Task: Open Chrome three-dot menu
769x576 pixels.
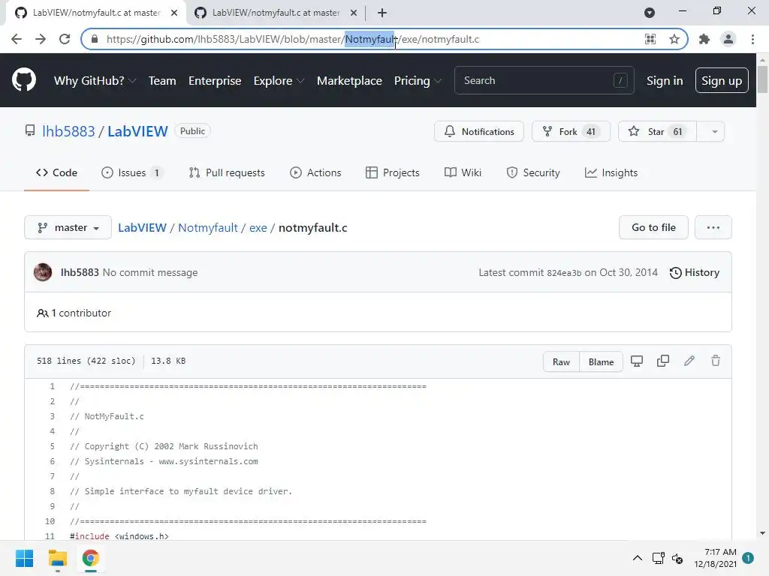Action: click(752, 39)
